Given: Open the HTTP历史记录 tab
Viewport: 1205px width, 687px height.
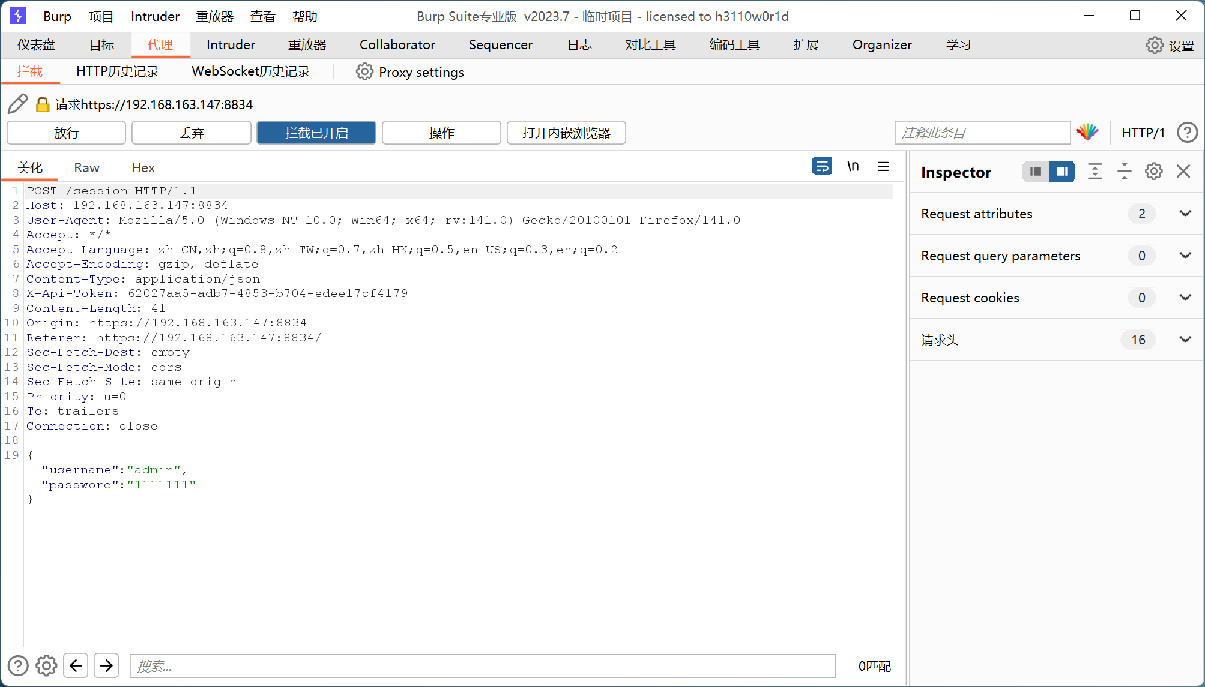Looking at the screenshot, I should click(x=117, y=71).
